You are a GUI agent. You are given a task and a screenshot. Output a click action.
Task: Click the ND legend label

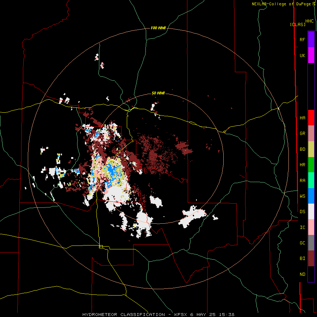point(302,274)
